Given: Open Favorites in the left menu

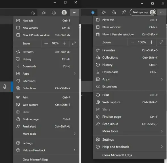Looking at the screenshot, I should tap(46, 52).
